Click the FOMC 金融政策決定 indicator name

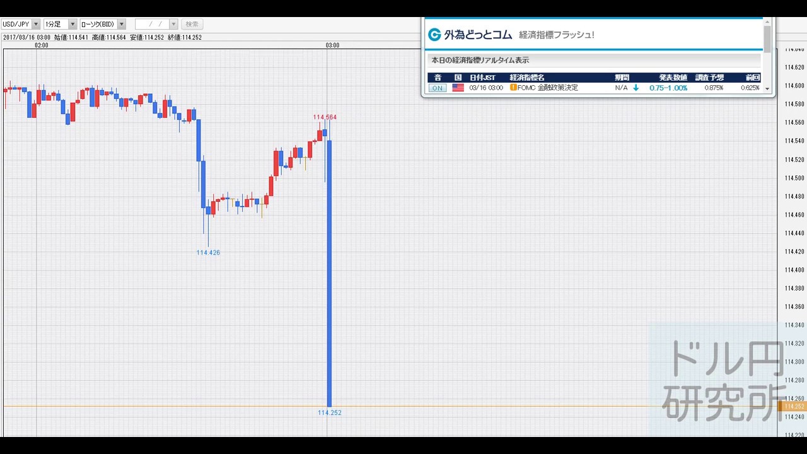(548, 88)
